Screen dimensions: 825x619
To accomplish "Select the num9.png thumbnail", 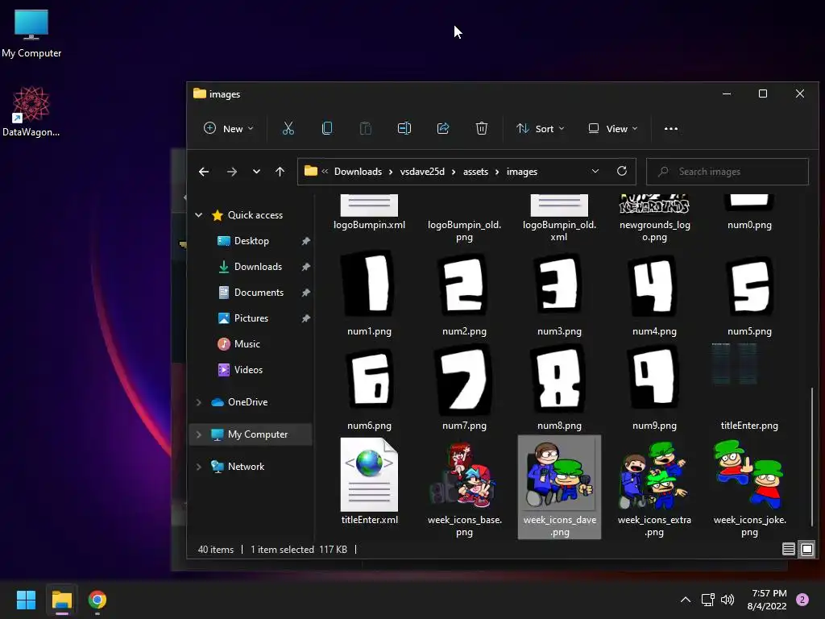I will 654,378.
